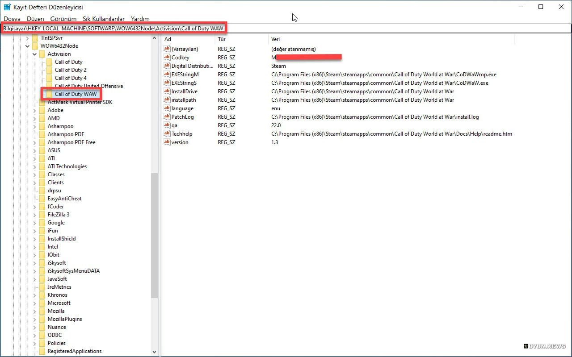Screen dimensions: 572x357
Task: Click the '22.0' qa data value
Action: click(x=276, y=125)
